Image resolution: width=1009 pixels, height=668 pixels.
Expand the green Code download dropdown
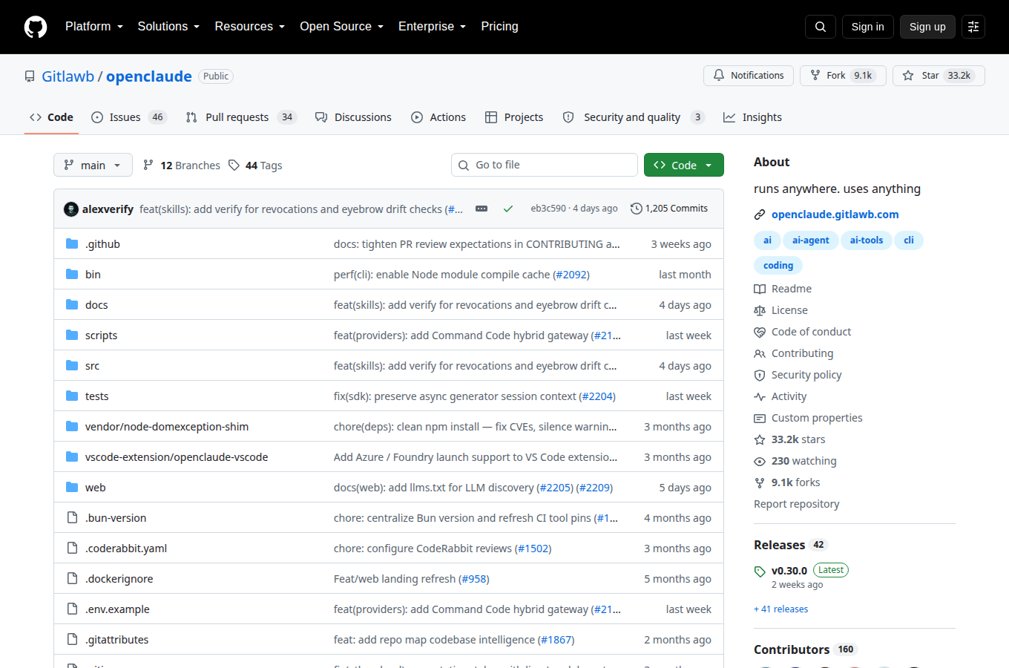(684, 165)
